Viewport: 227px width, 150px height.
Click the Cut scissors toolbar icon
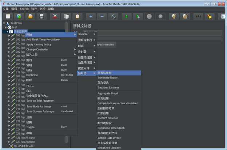pos(55,16)
